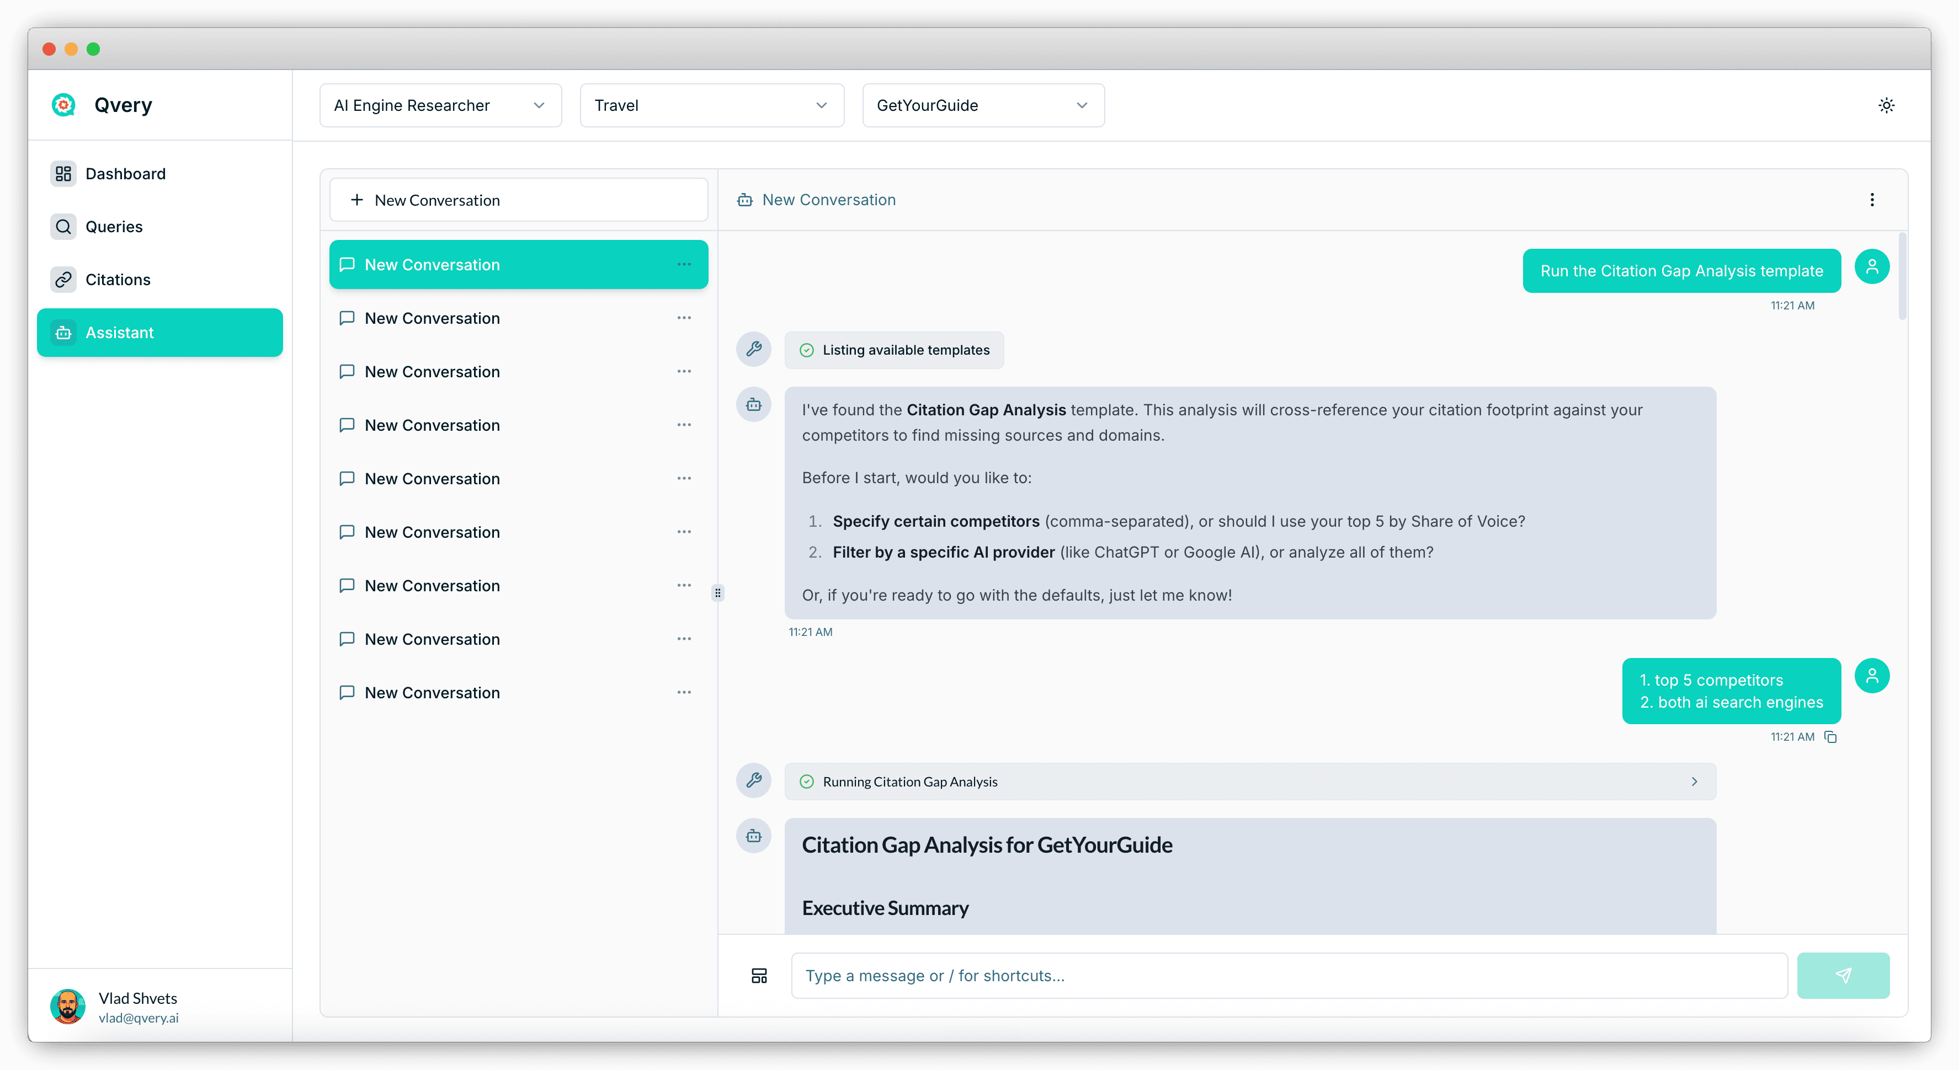The image size is (1959, 1070).
Task: Click the message input field
Action: [1289, 976]
